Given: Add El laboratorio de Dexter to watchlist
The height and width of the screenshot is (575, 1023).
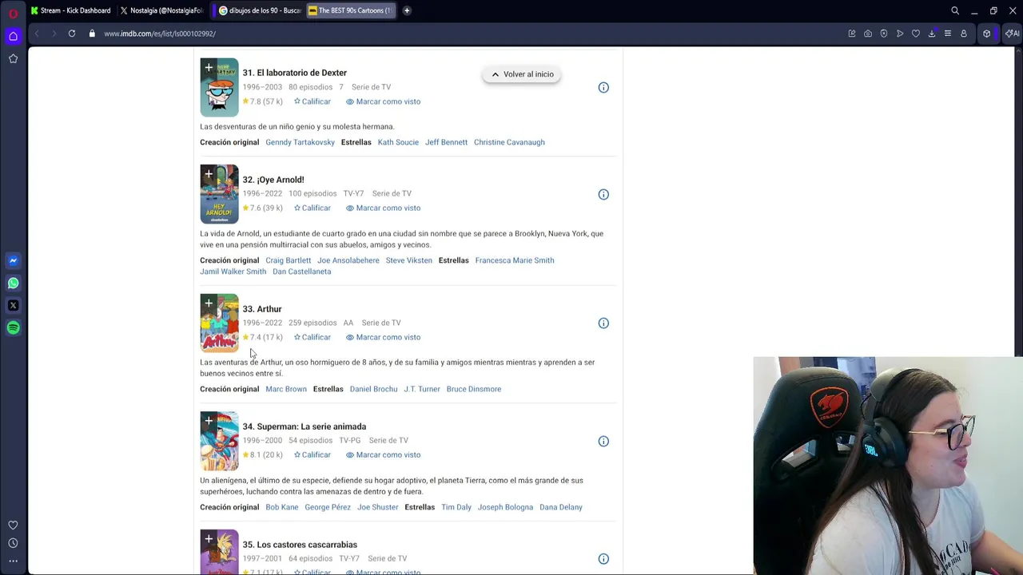Looking at the screenshot, I should point(209,68).
